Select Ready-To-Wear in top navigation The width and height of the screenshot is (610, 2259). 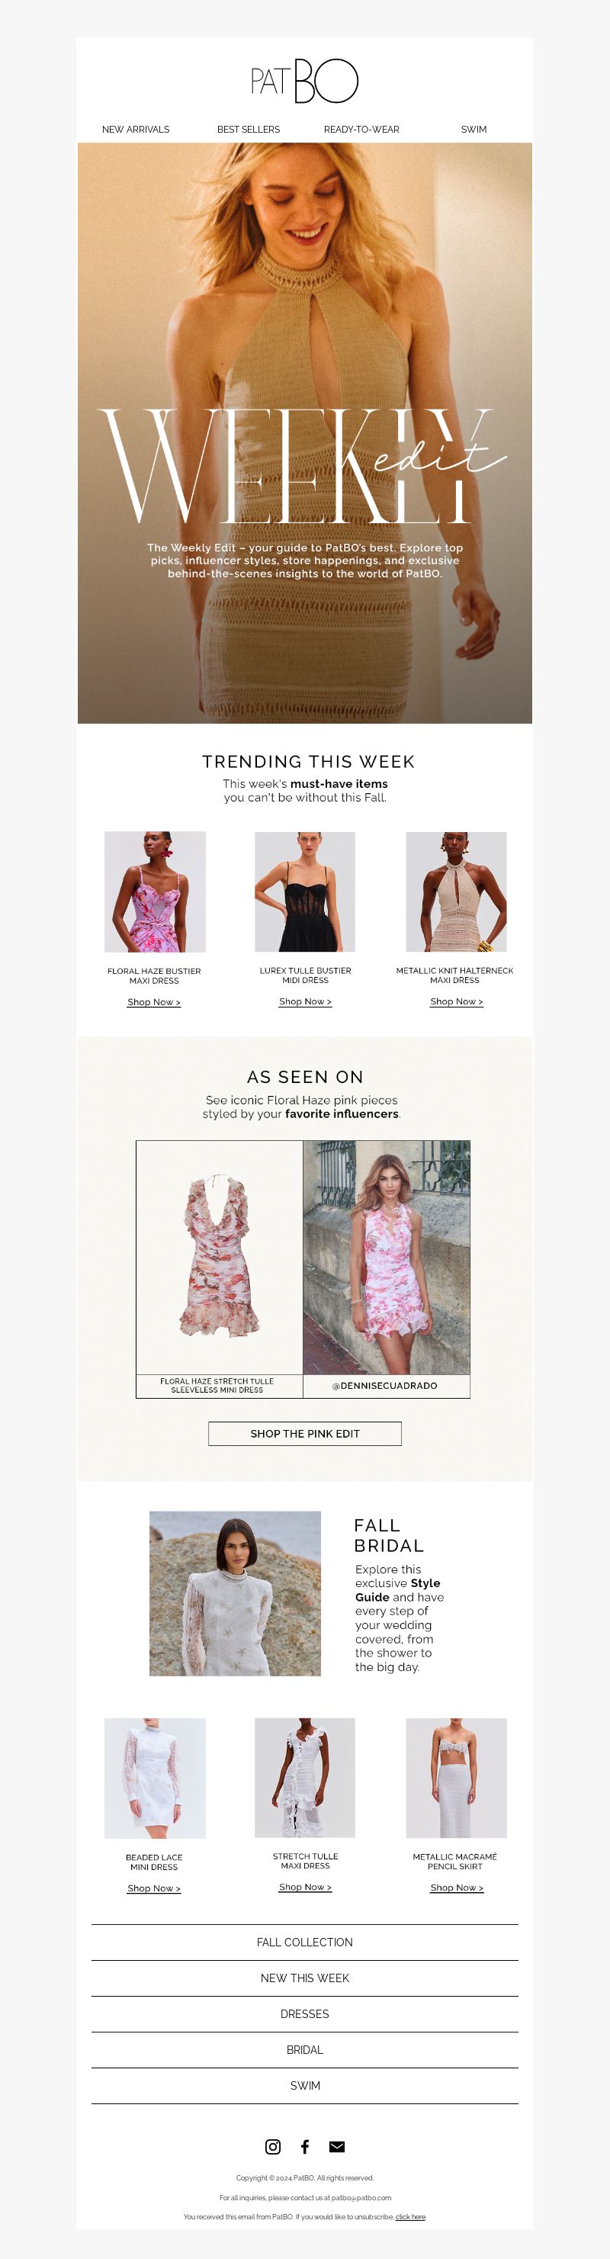click(361, 129)
